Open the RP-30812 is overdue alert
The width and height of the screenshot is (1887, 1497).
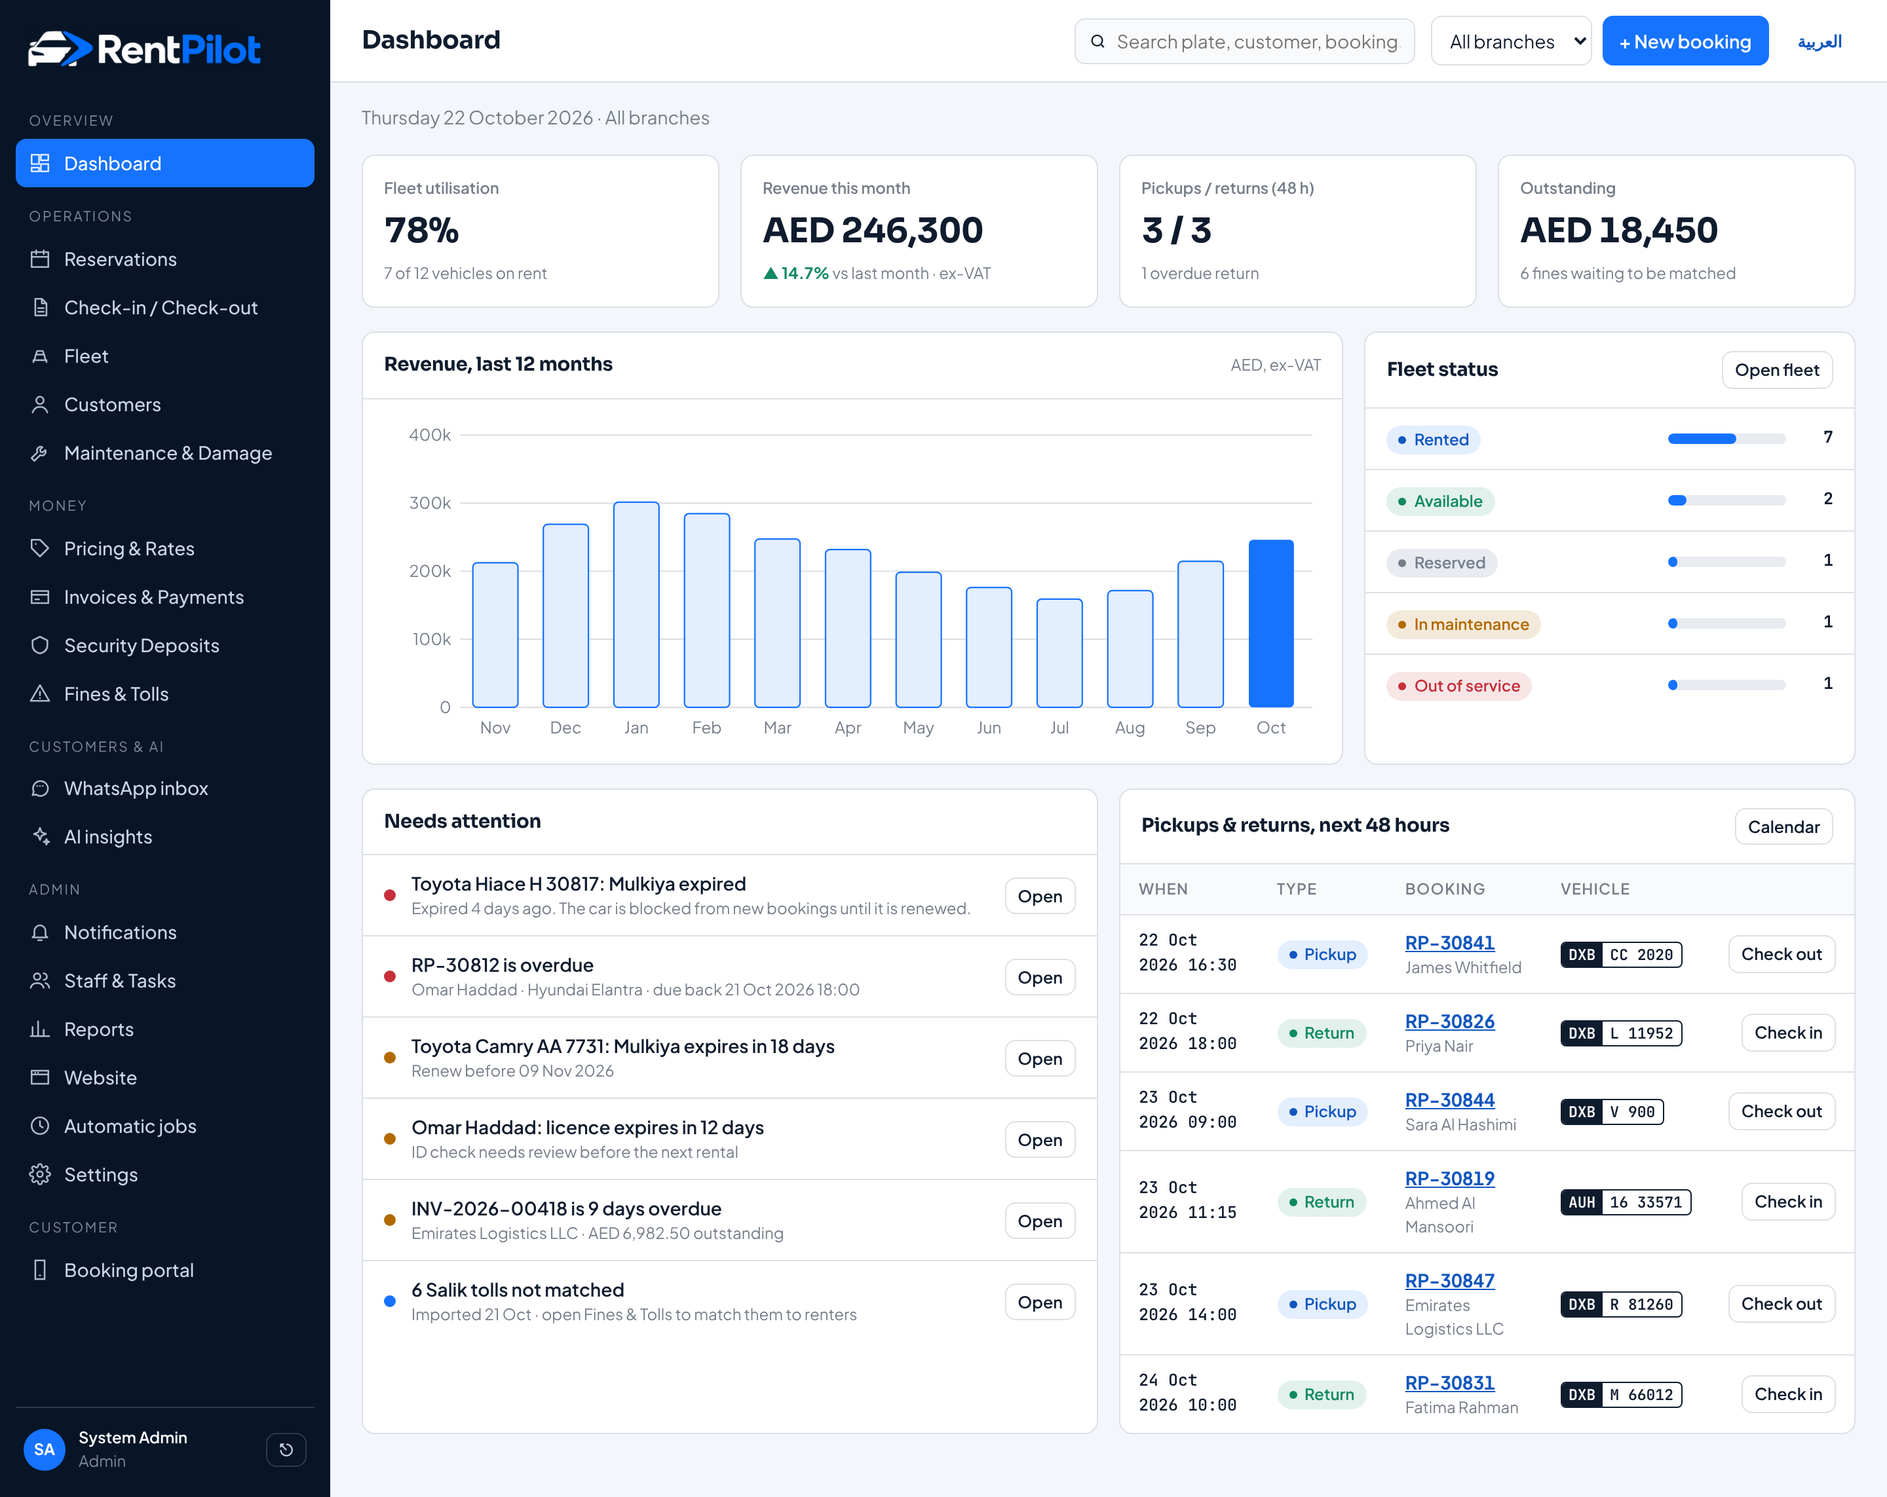click(x=1040, y=977)
